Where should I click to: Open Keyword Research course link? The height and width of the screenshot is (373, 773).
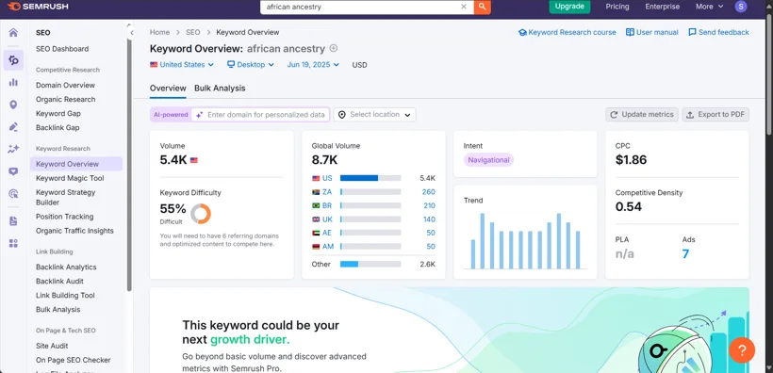[x=567, y=32]
